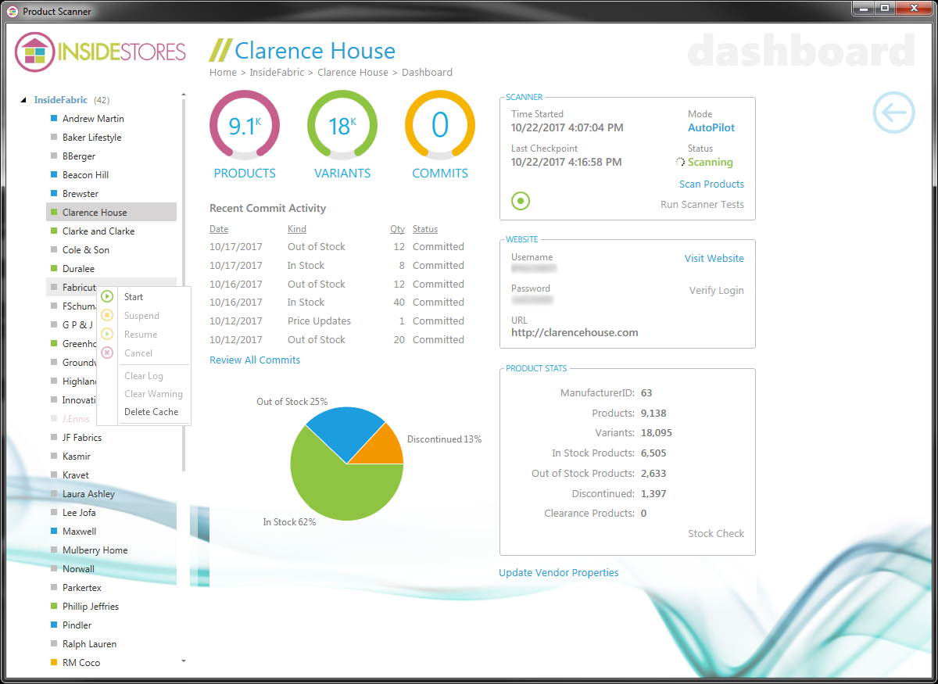Click the Scan Products link
The image size is (938, 684).
point(711,184)
